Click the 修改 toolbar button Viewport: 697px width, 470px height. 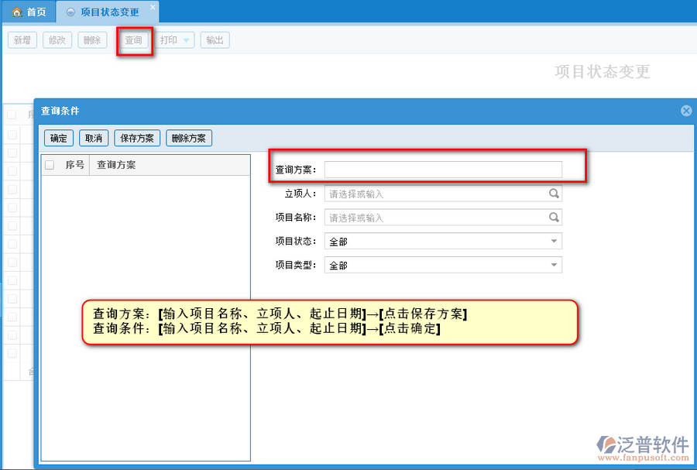click(x=57, y=40)
